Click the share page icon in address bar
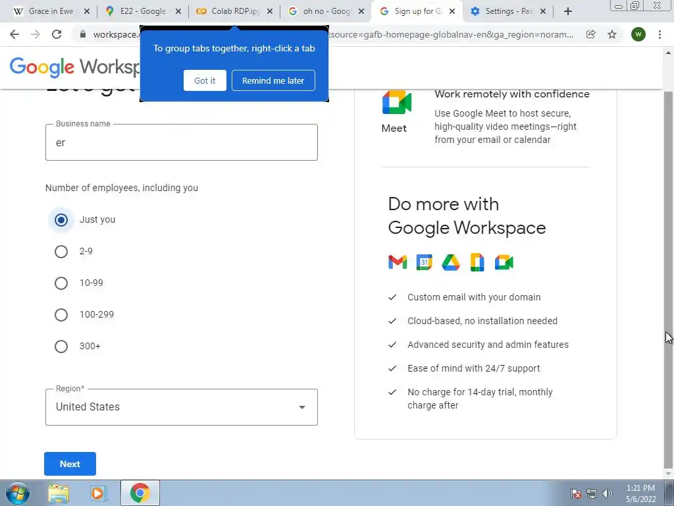The width and height of the screenshot is (674, 506). tap(591, 34)
